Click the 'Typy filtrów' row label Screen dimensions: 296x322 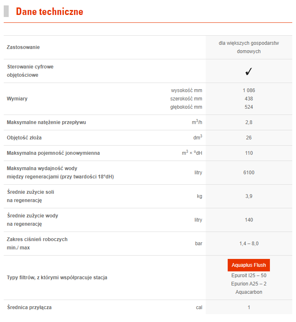point(57,278)
